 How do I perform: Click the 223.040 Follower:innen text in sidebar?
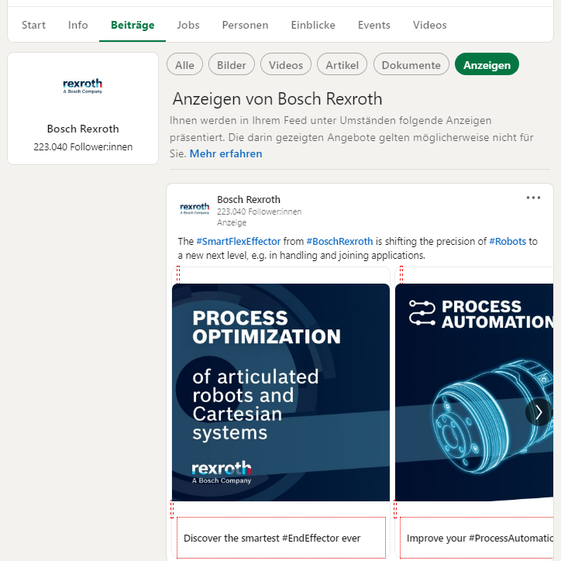(x=83, y=147)
